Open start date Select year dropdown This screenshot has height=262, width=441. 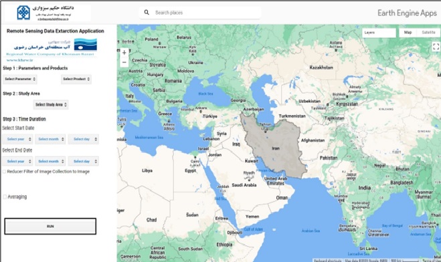pyautogui.click(x=17, y=139)
